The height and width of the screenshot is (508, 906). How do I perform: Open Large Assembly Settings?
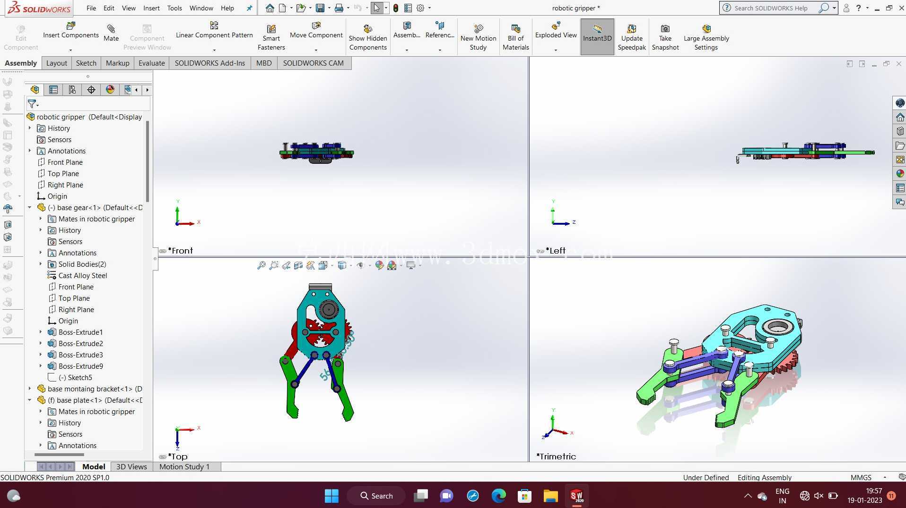tap(706, 38)
